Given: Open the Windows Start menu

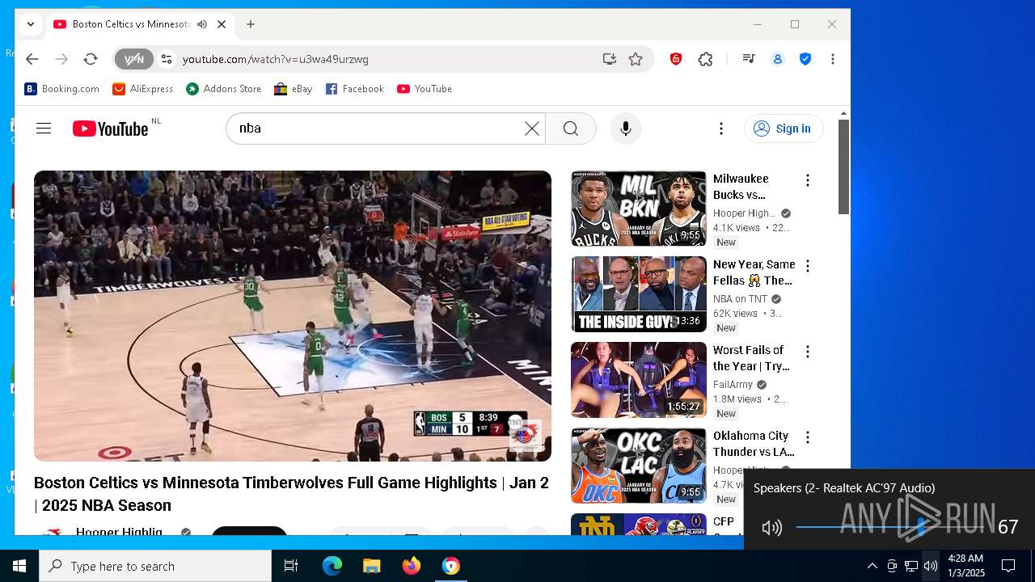Looking at the screenshot, I should pos(19,566).
